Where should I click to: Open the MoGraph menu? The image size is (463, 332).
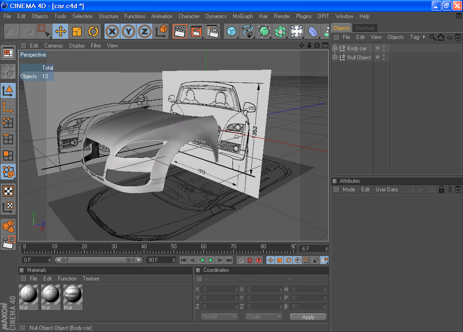[x=243, y=16]
